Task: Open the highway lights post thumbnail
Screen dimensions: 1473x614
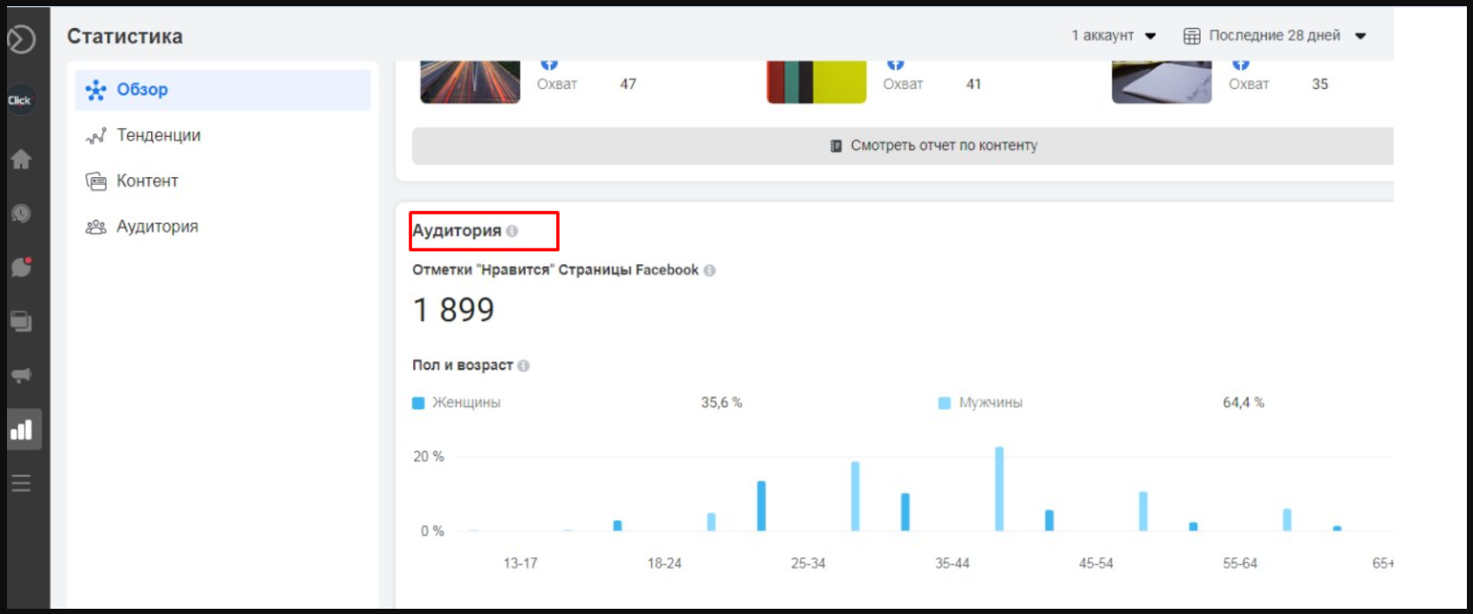Action: 470,82
